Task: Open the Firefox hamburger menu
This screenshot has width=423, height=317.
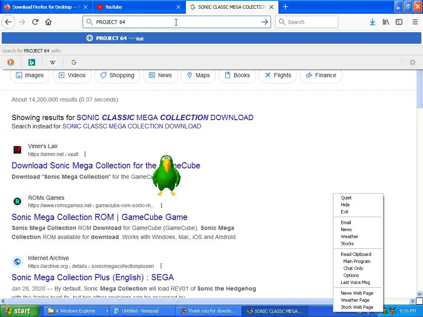Action: [x=415, y=22]
